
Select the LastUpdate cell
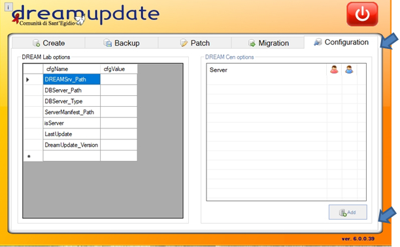pyautogui.click(x=72, y=134)
